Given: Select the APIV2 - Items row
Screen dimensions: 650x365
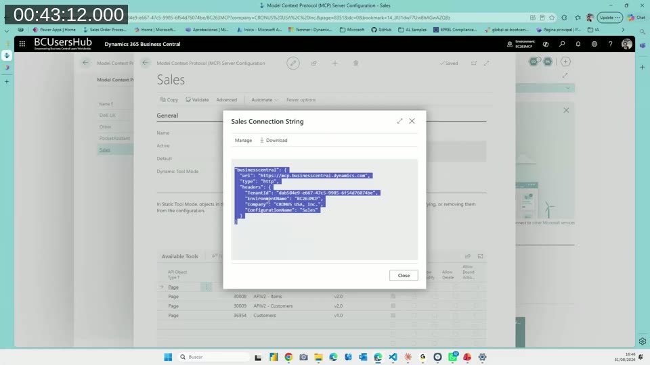Looking at the screenshot, I should click(321, 296).
